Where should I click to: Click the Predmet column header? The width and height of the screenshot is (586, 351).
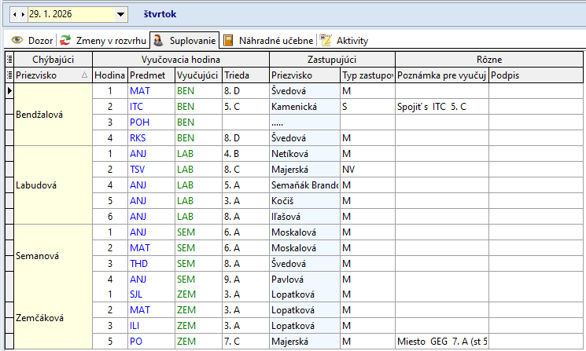(149, 75)
